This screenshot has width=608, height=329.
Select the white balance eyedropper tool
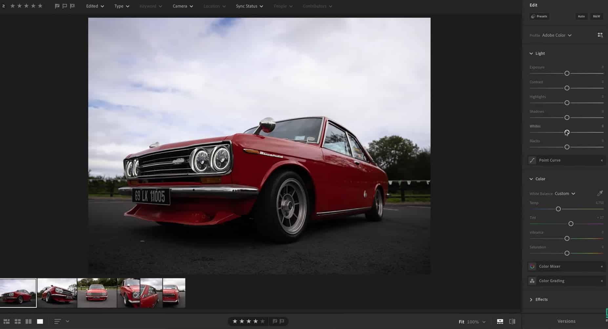tap(600, 193)
